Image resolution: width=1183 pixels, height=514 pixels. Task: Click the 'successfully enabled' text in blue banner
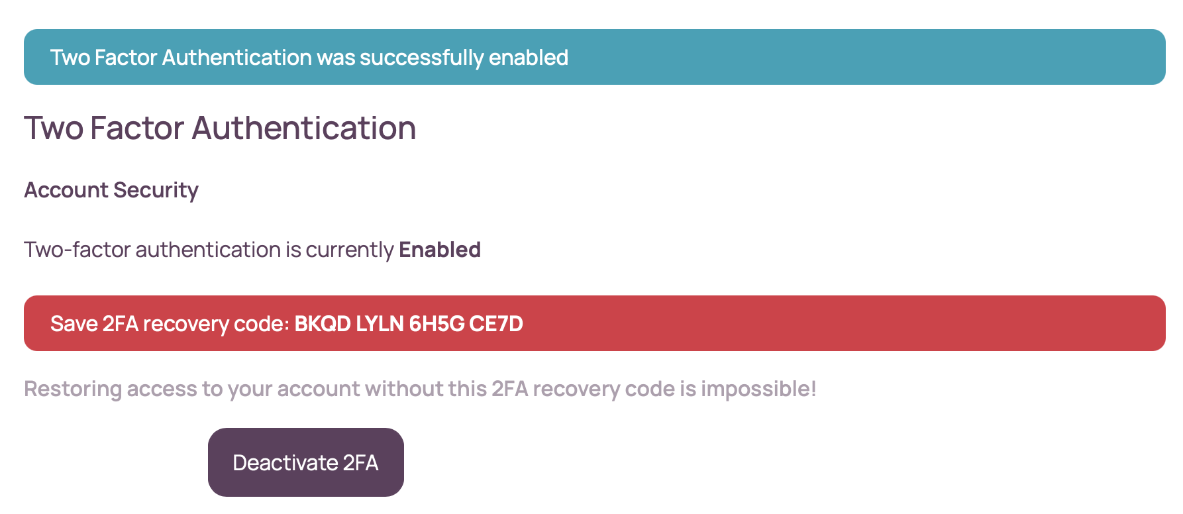[464, 58]
